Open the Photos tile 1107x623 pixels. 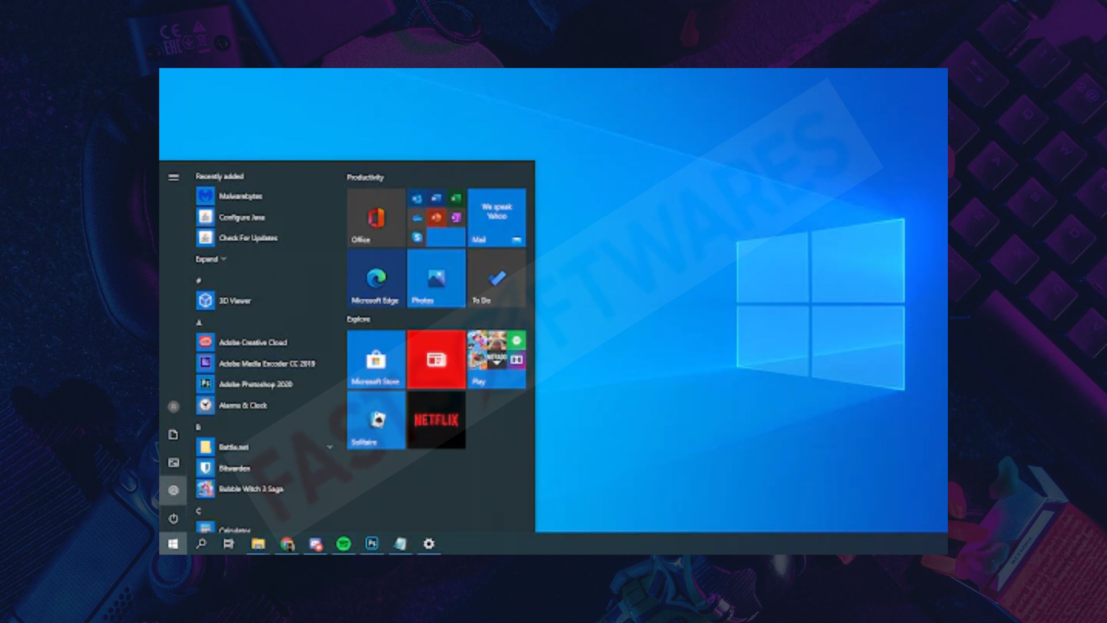click(436, 278)
